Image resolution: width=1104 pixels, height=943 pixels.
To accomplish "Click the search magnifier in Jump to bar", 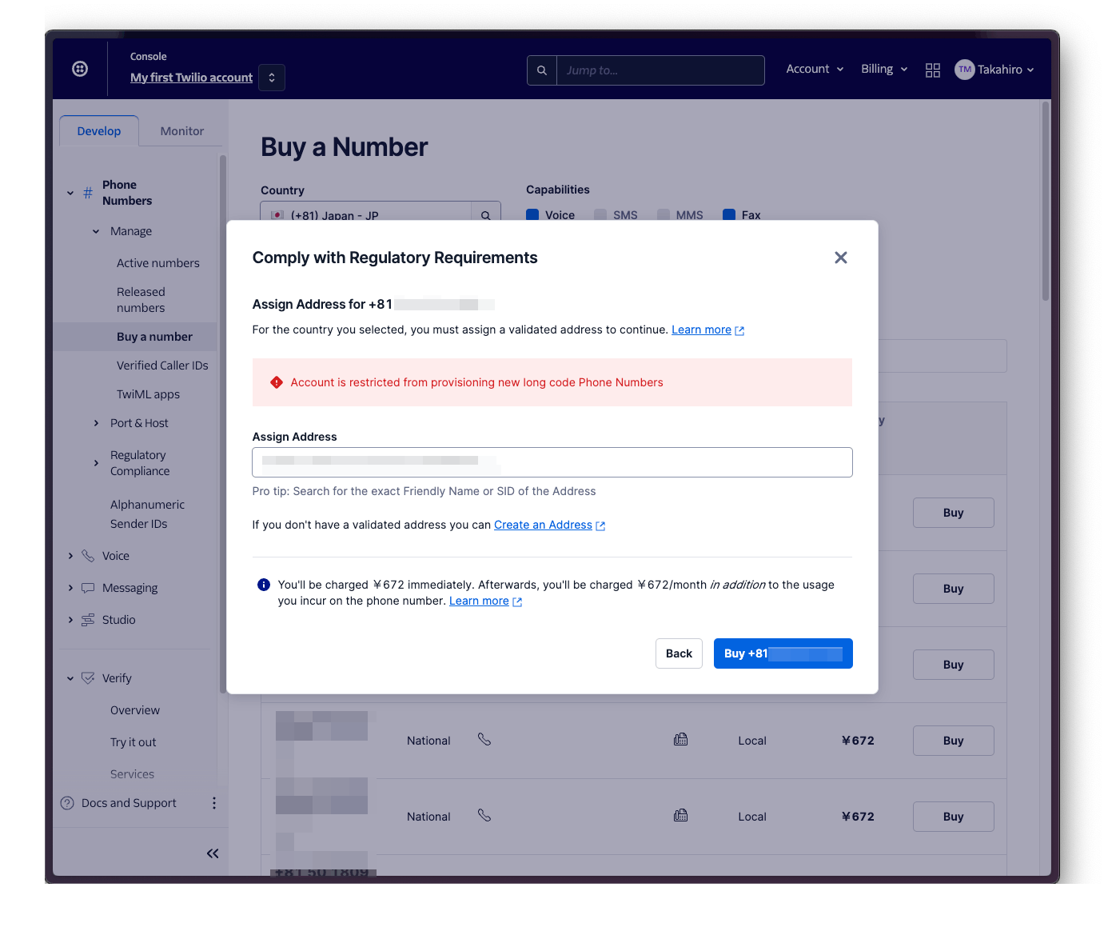I will tap(542, 70).
